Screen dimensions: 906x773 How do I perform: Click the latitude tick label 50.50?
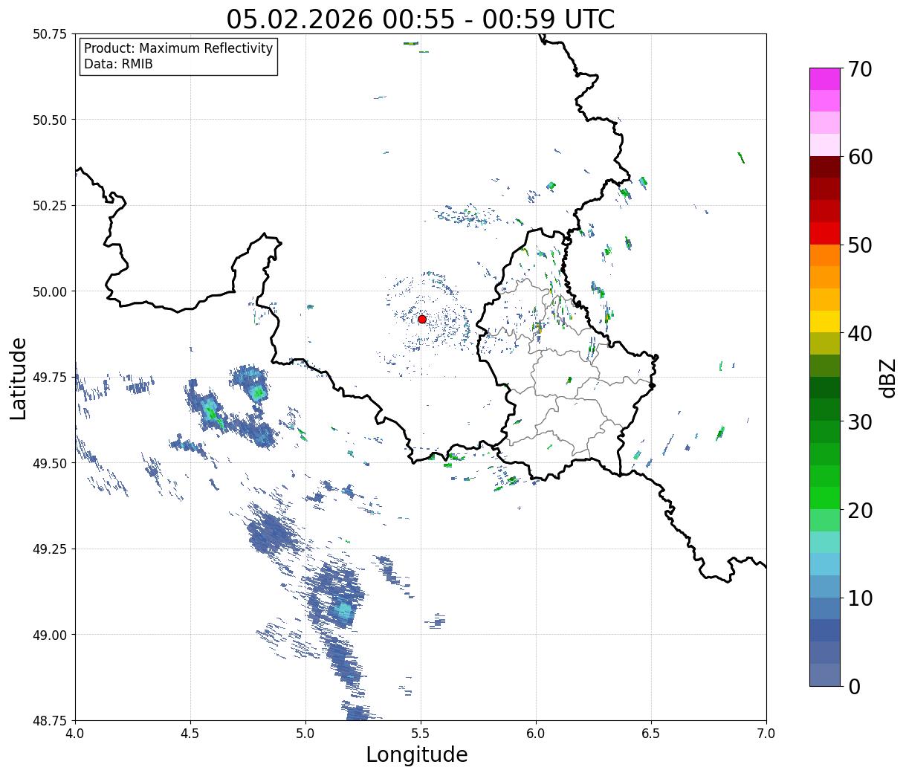tap(49, 120)
